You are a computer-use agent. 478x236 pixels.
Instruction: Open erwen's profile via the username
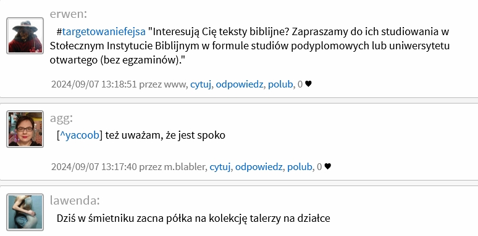[69, 14]
